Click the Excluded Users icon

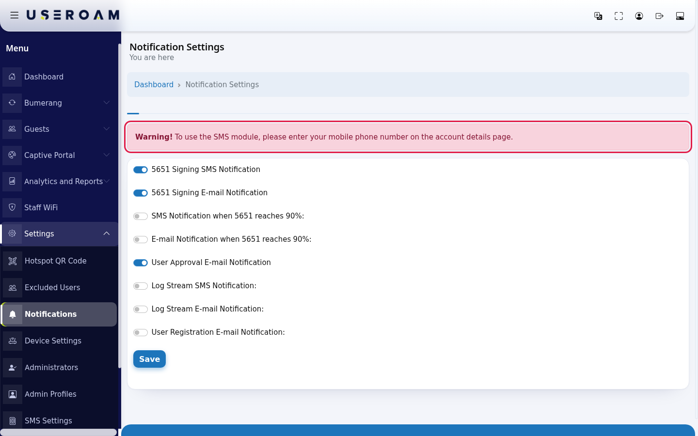[13, 287]
